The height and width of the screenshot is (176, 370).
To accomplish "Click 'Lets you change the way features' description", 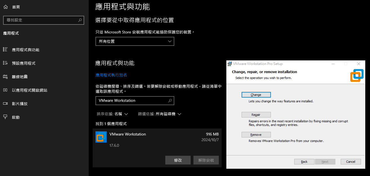I will point(281,101).
